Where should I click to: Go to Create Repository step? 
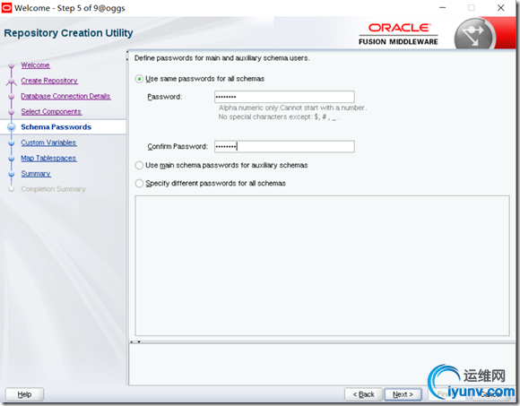[49, 81]
